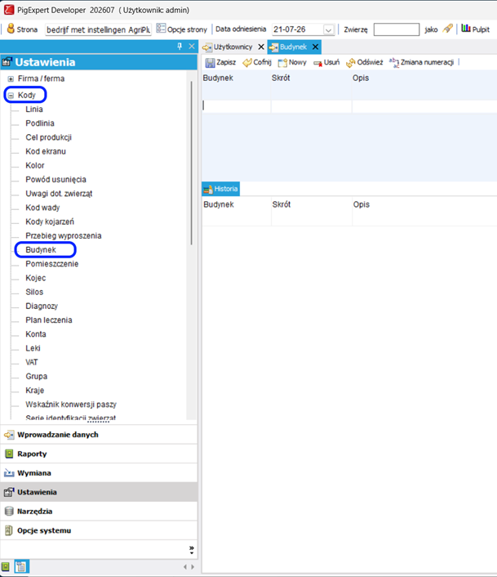The image size is (497, 577).
Task: Open the Historia tab
Action: click(x=221, y=189)
